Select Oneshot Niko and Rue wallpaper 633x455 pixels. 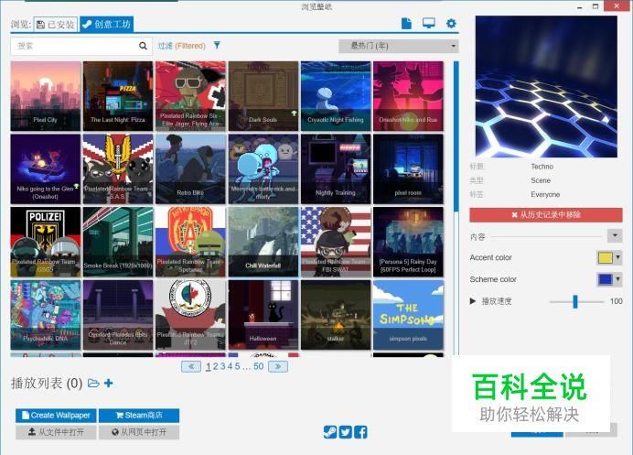408,96
